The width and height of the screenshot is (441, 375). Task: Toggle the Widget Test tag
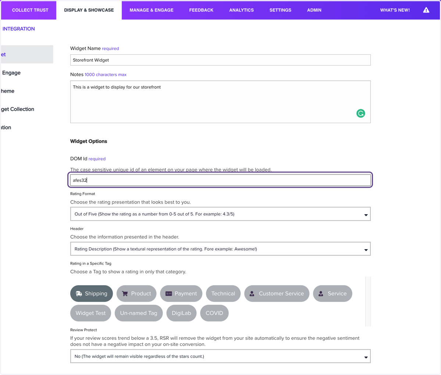click(90, 313)
